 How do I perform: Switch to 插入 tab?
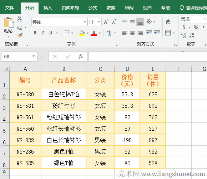tap(48, 8)
